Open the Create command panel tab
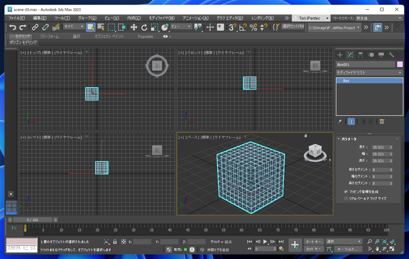409x259 pixels. [340, 55]
